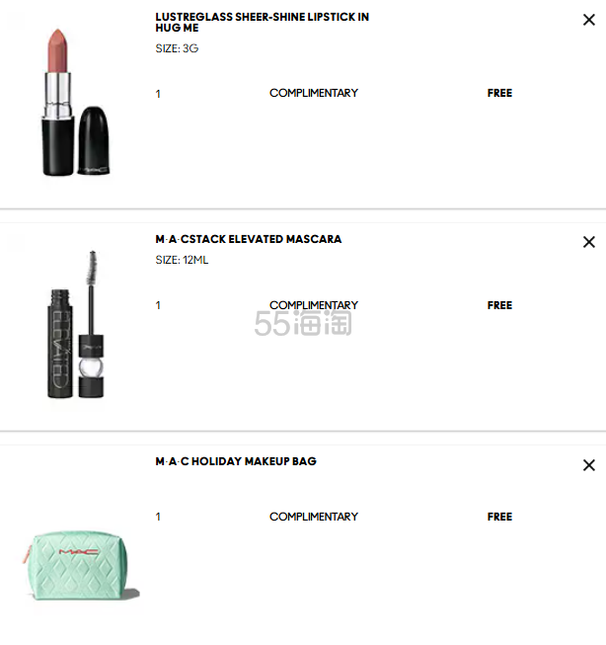Click the mascara's Complimentary label

(x=314, y=305)
